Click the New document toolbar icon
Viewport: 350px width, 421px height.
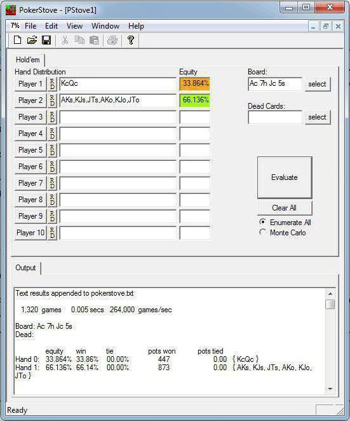click(x=17, y=40)
